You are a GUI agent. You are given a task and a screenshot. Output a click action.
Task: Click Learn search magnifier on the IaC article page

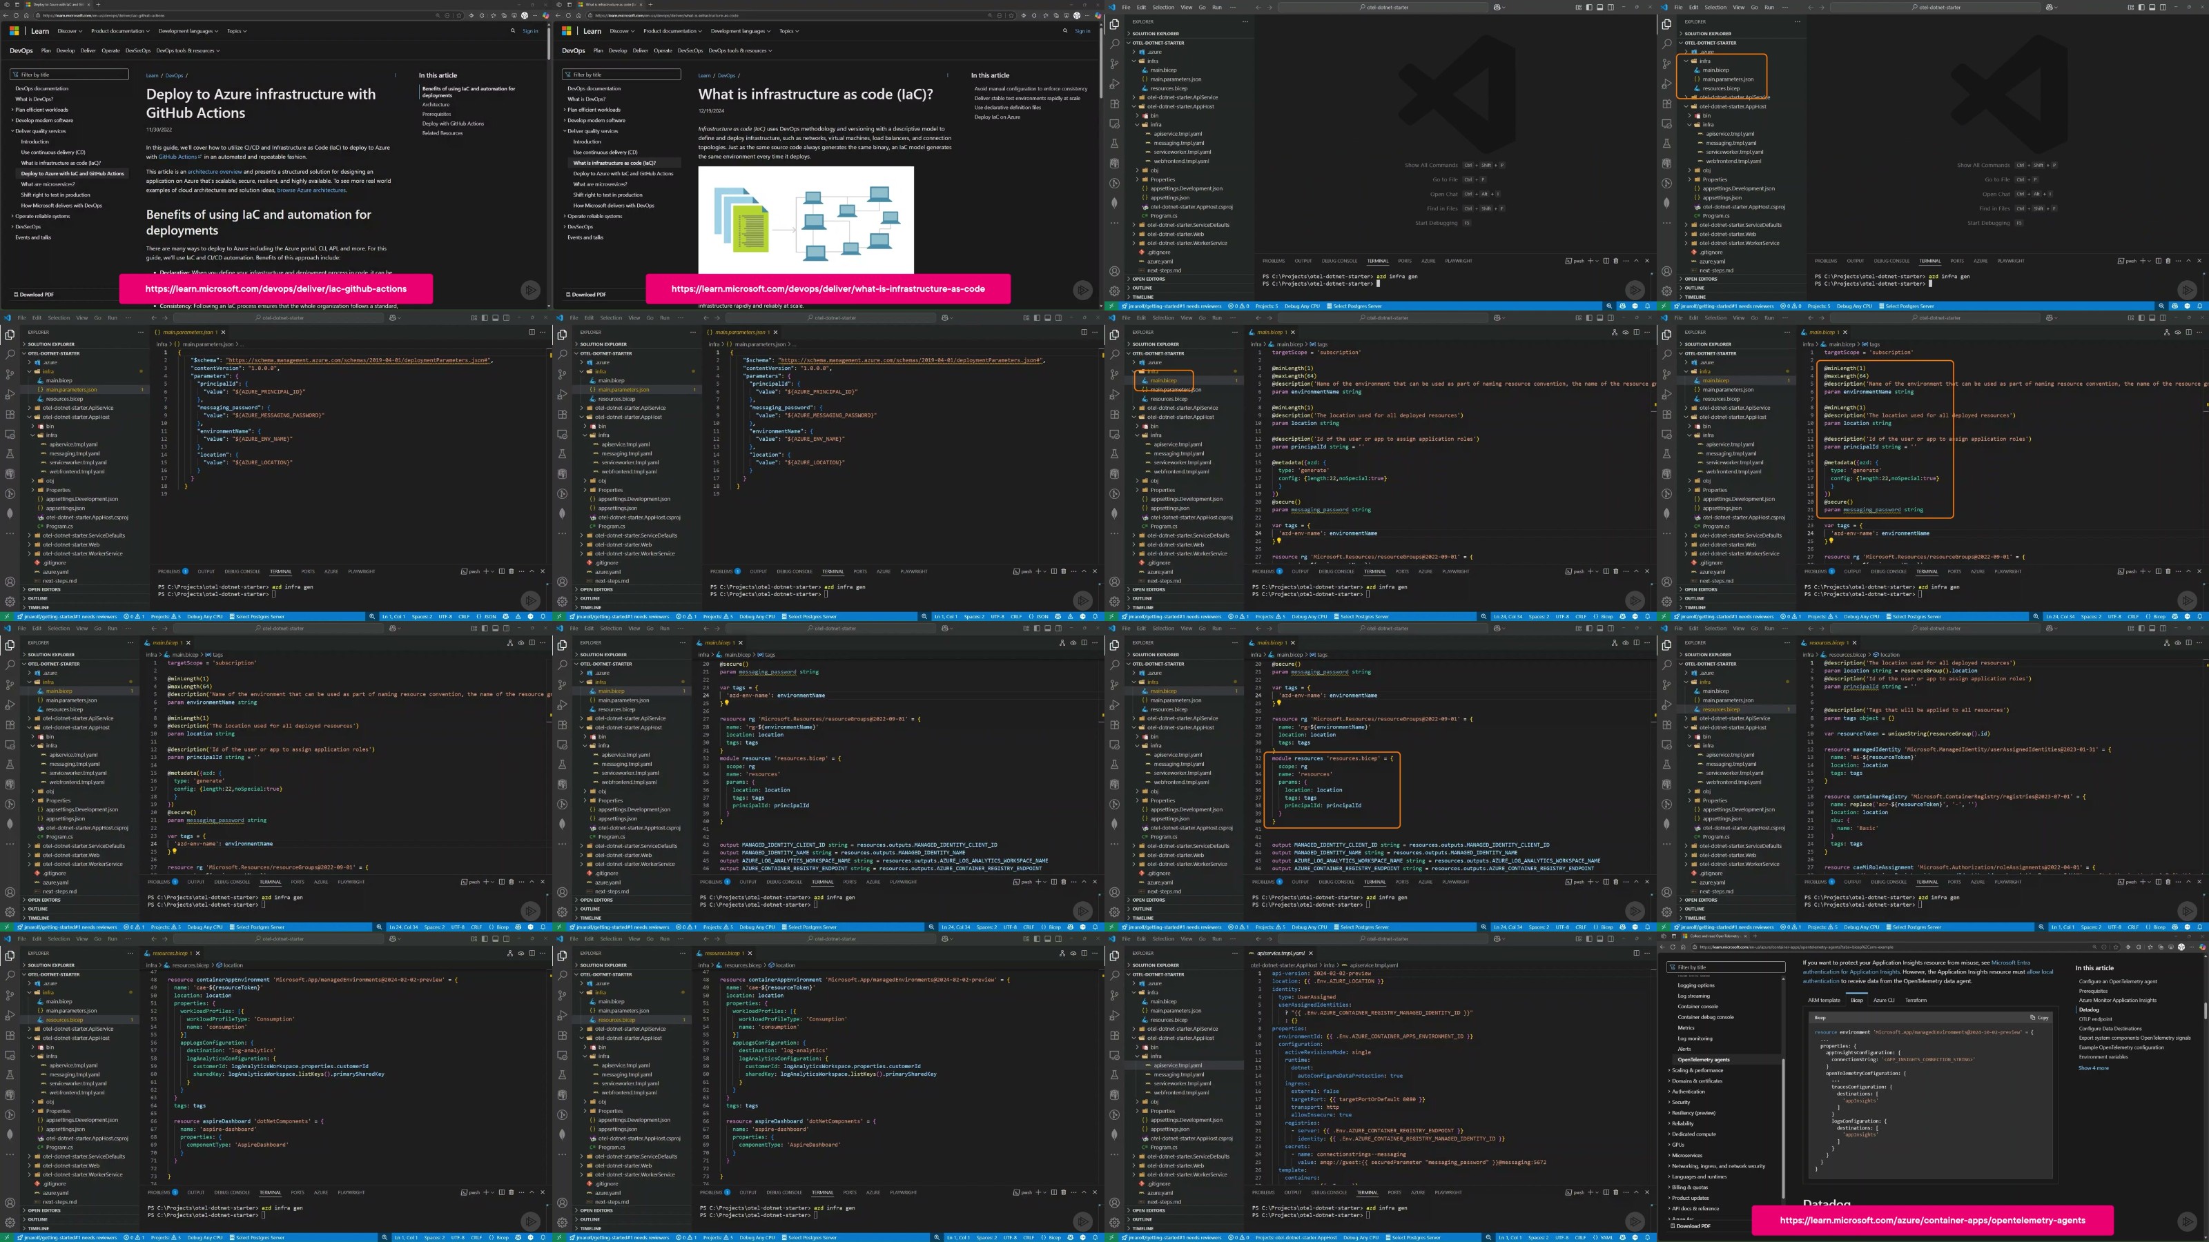1065,31
